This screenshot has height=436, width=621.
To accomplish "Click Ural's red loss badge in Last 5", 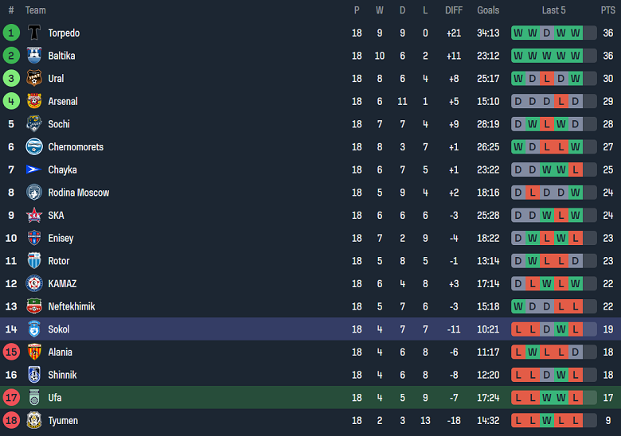I will [546, 79].
